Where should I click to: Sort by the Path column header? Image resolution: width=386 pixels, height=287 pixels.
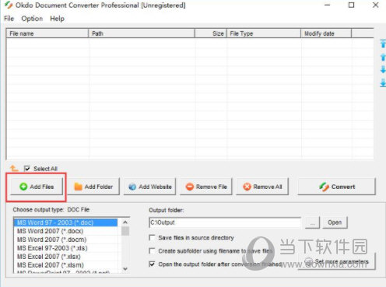pos(142,33)
